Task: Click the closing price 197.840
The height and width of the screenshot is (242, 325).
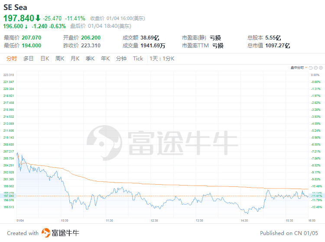Action: point(19,18)
